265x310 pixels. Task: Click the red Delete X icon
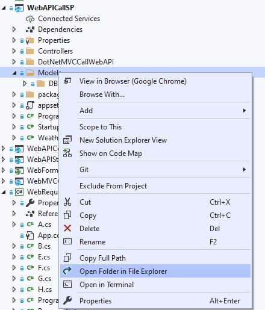click(67, 228)
